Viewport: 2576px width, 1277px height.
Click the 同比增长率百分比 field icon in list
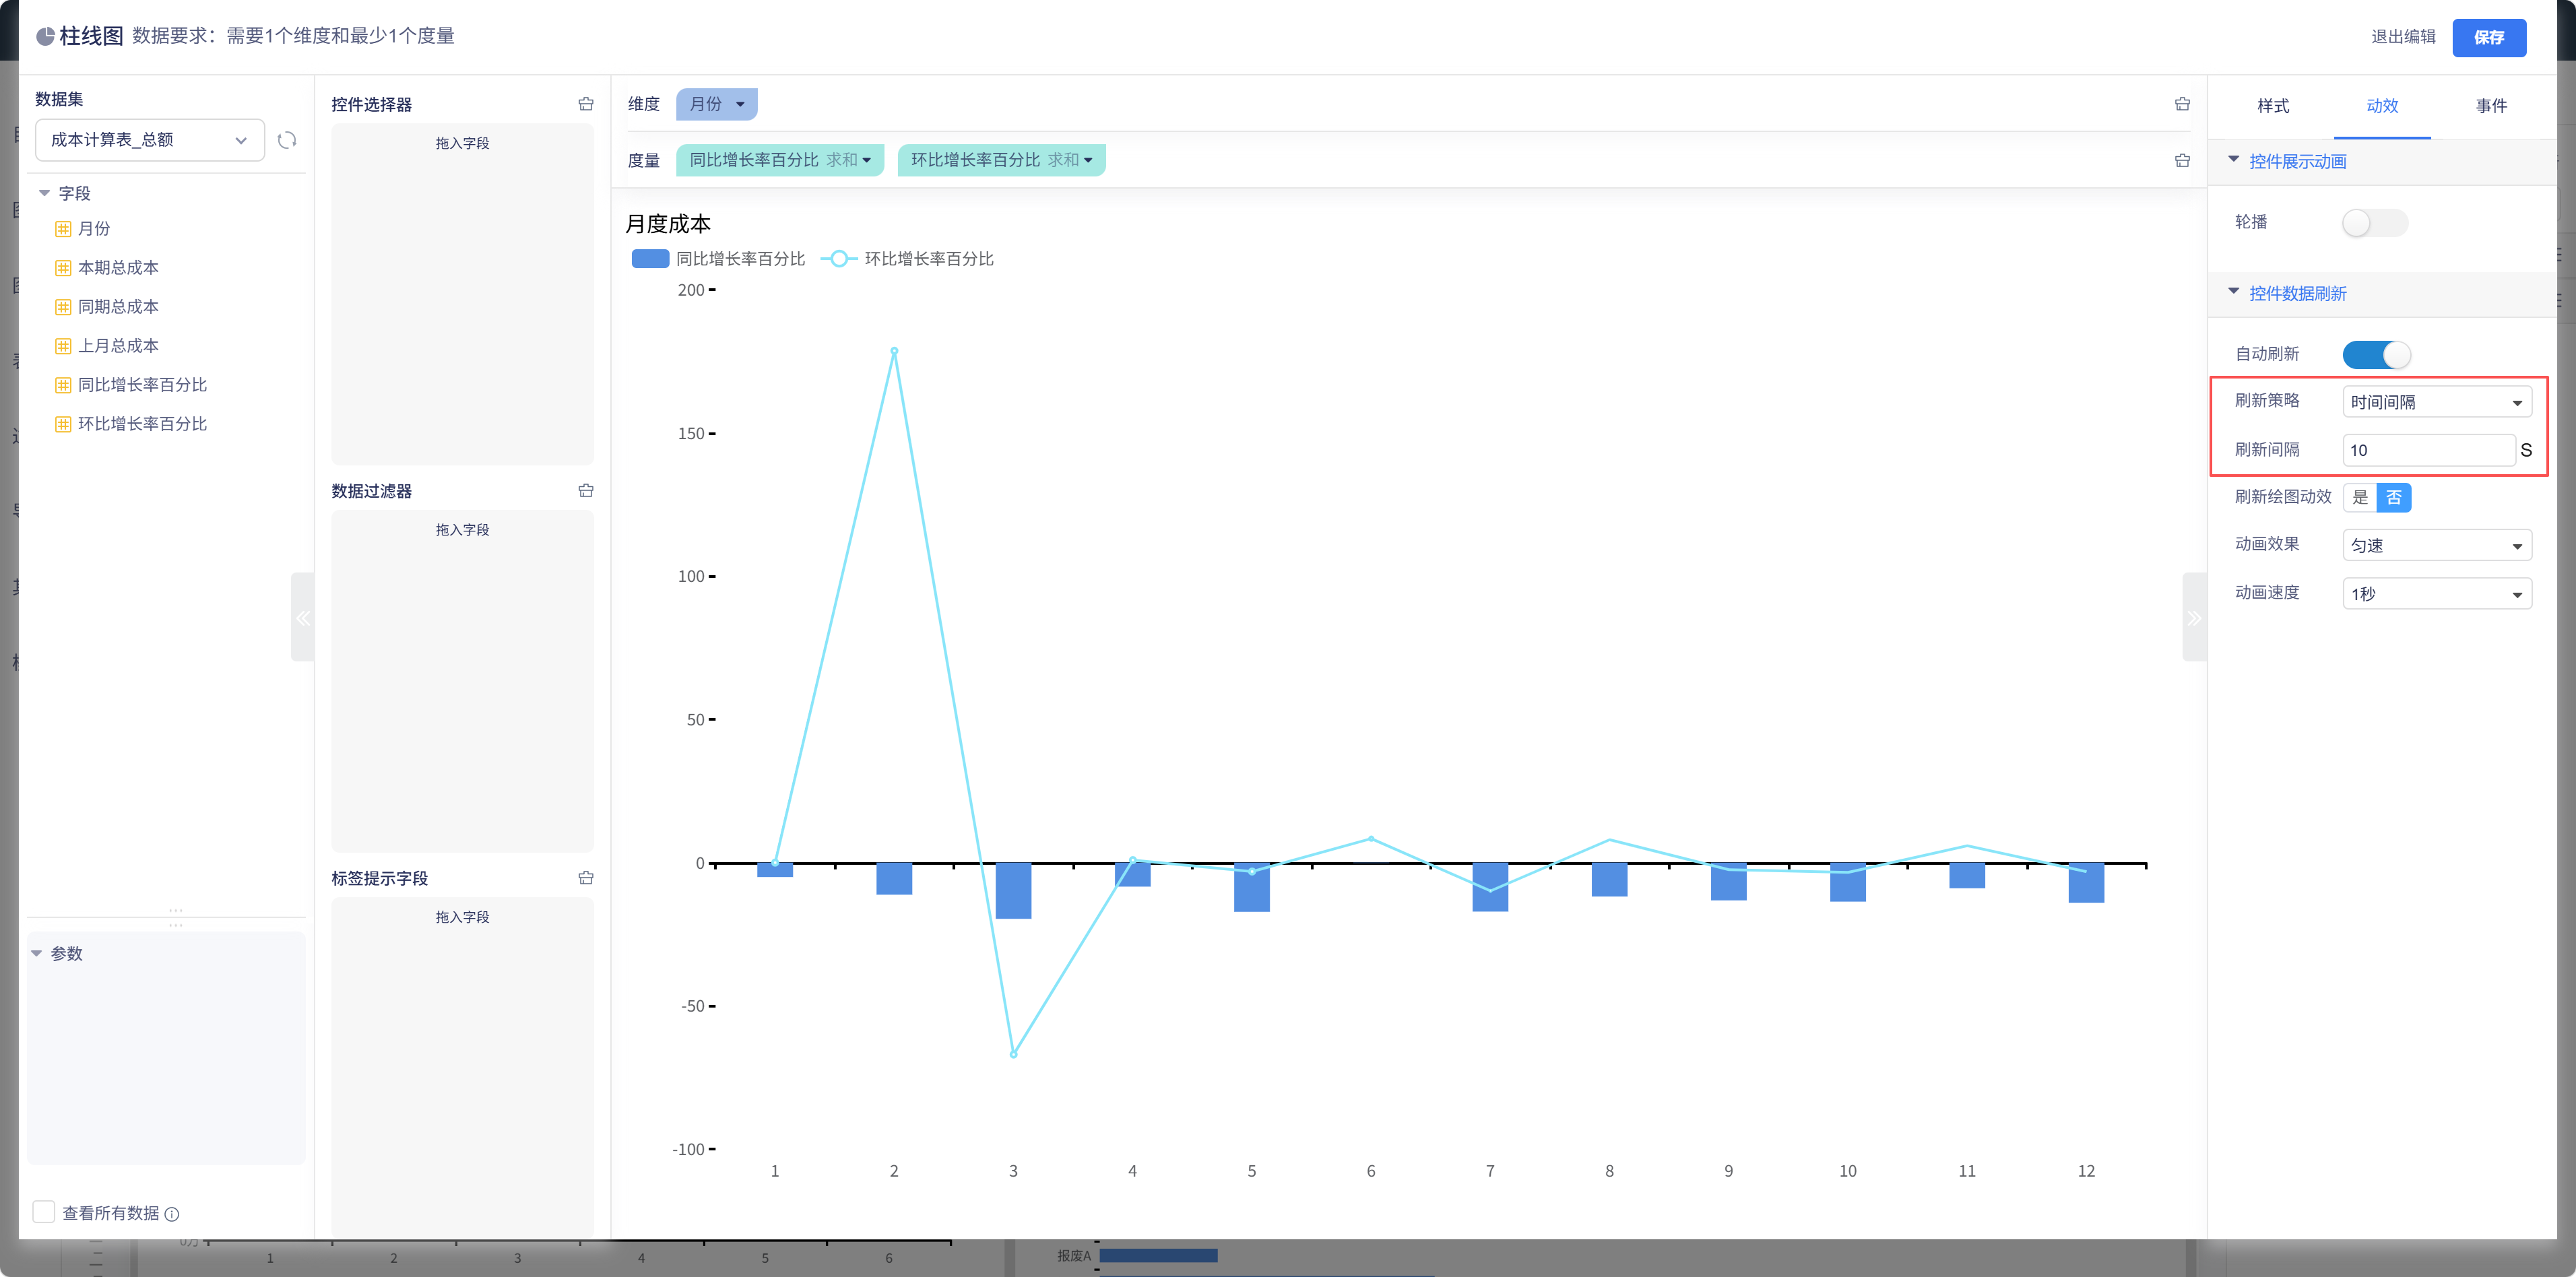pyautogui.click(x=63, y=385)
